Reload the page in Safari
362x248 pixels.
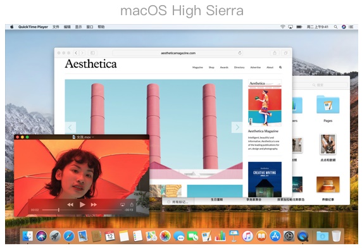(x=240, y=53)
